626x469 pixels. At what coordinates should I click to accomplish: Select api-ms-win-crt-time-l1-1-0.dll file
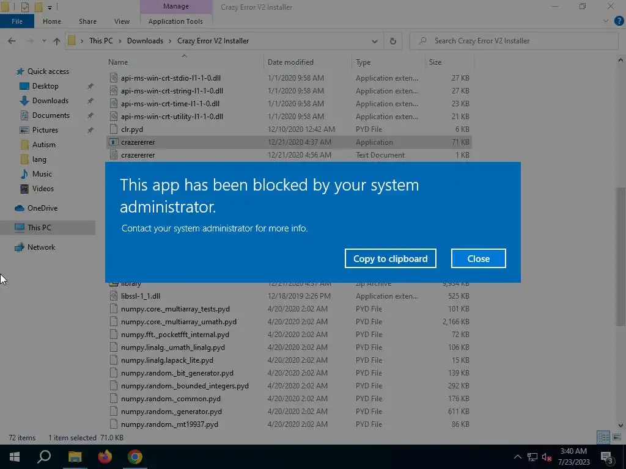click(170, 103)
